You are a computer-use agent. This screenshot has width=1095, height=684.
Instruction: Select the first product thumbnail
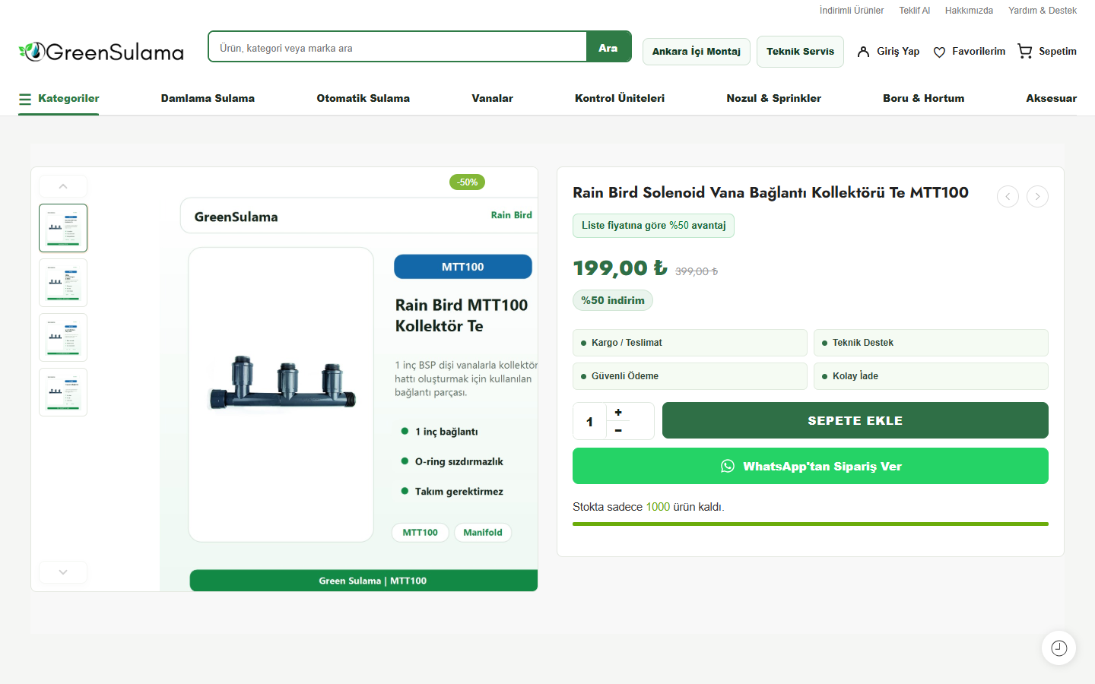click(63, 228)
